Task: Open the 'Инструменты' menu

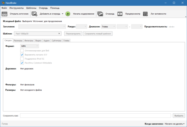Action: point(17,8)
